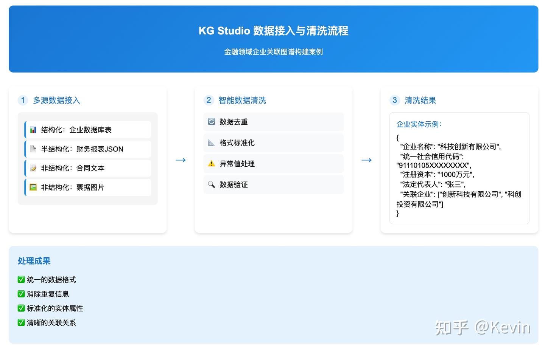This screenshot has width=545, height=350.
Task: Select the picture icon beside 票据图片
Action: (x=33, y=187)
